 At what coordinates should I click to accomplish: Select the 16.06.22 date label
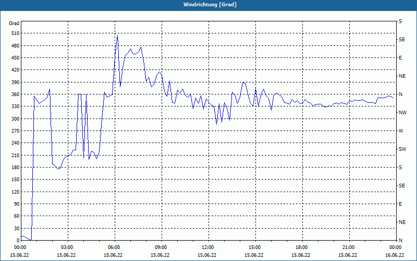pyautogui.click(x=395, y=255)
